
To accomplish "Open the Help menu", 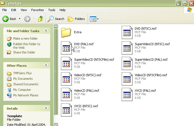I will click(x=62, y=10).
